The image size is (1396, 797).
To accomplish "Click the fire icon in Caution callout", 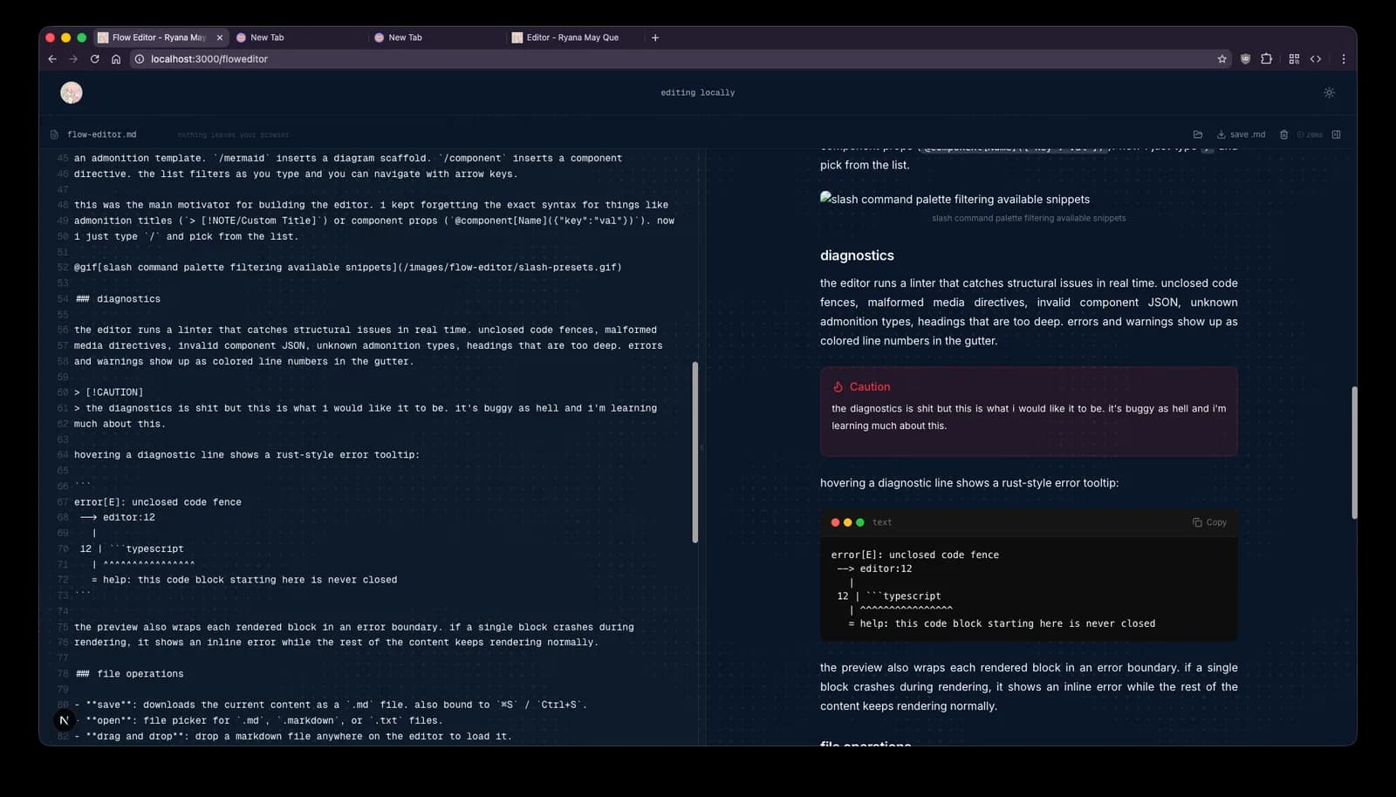I will pos(838,387).
